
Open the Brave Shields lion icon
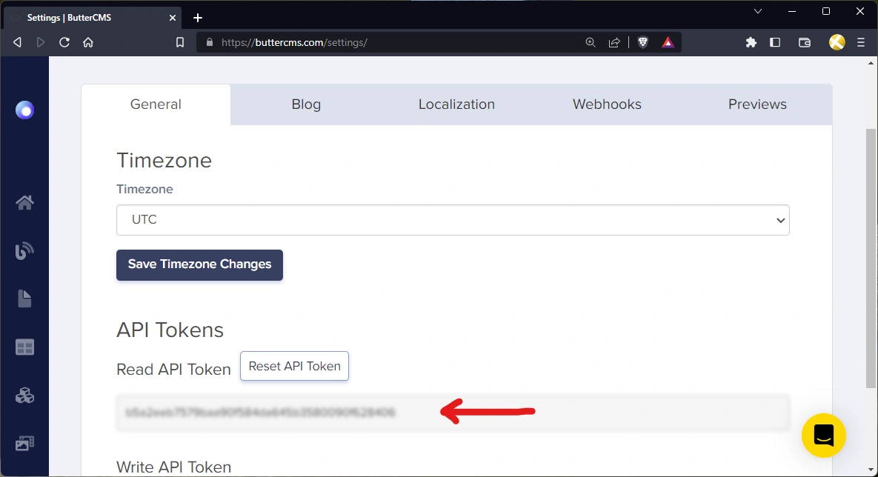[643, 42]
